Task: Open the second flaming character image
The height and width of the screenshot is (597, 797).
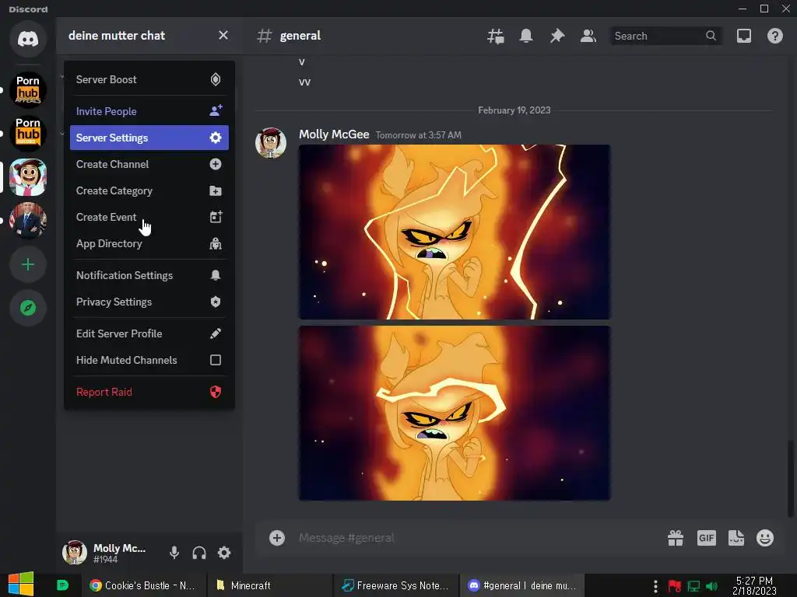Action: click(x=455, y=414)
